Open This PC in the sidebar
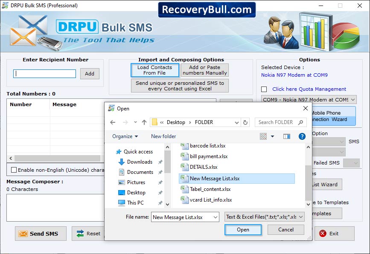Viewport: 370px width, 254px height. tap(131, 203)
